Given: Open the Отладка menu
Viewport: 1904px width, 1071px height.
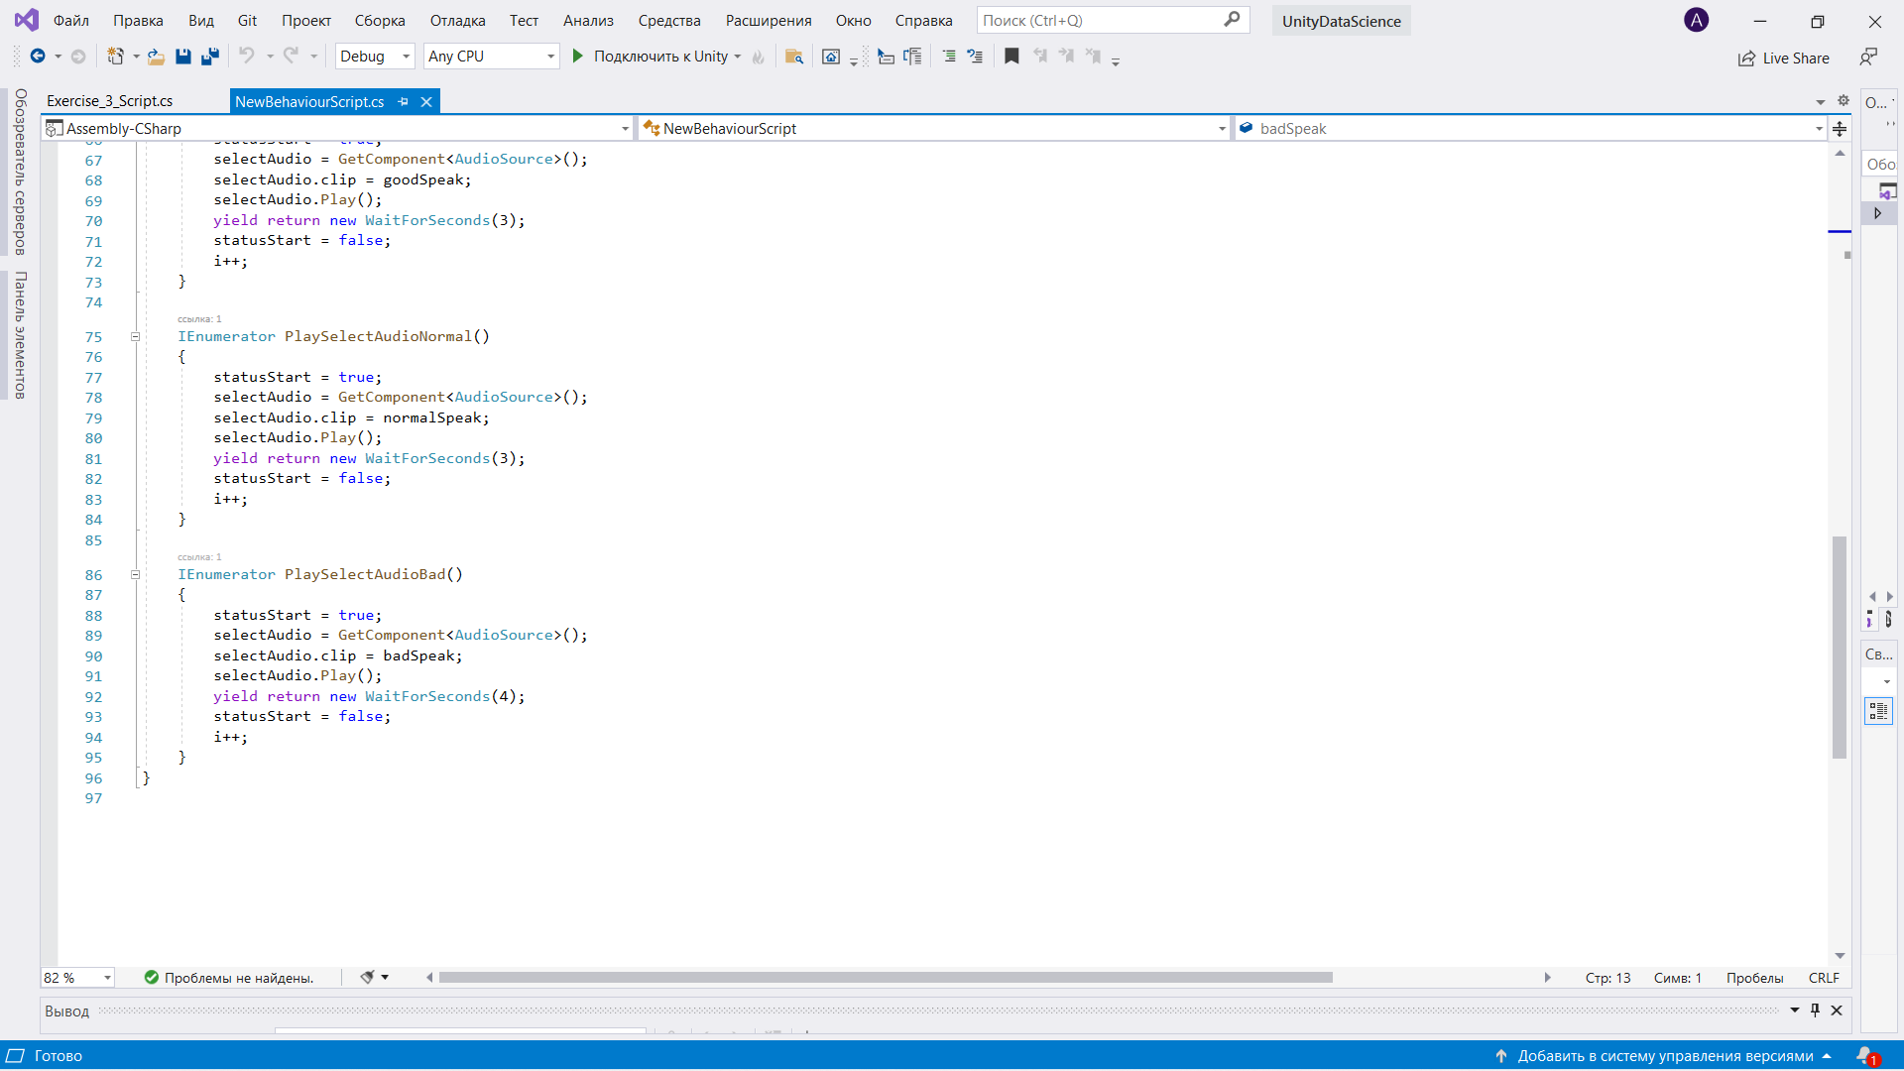Looking at the screenshot, I should coord(457,21).
